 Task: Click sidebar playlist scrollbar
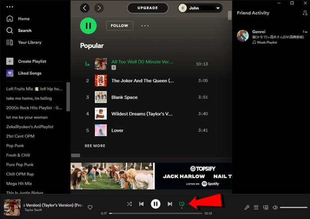[68, 97]
